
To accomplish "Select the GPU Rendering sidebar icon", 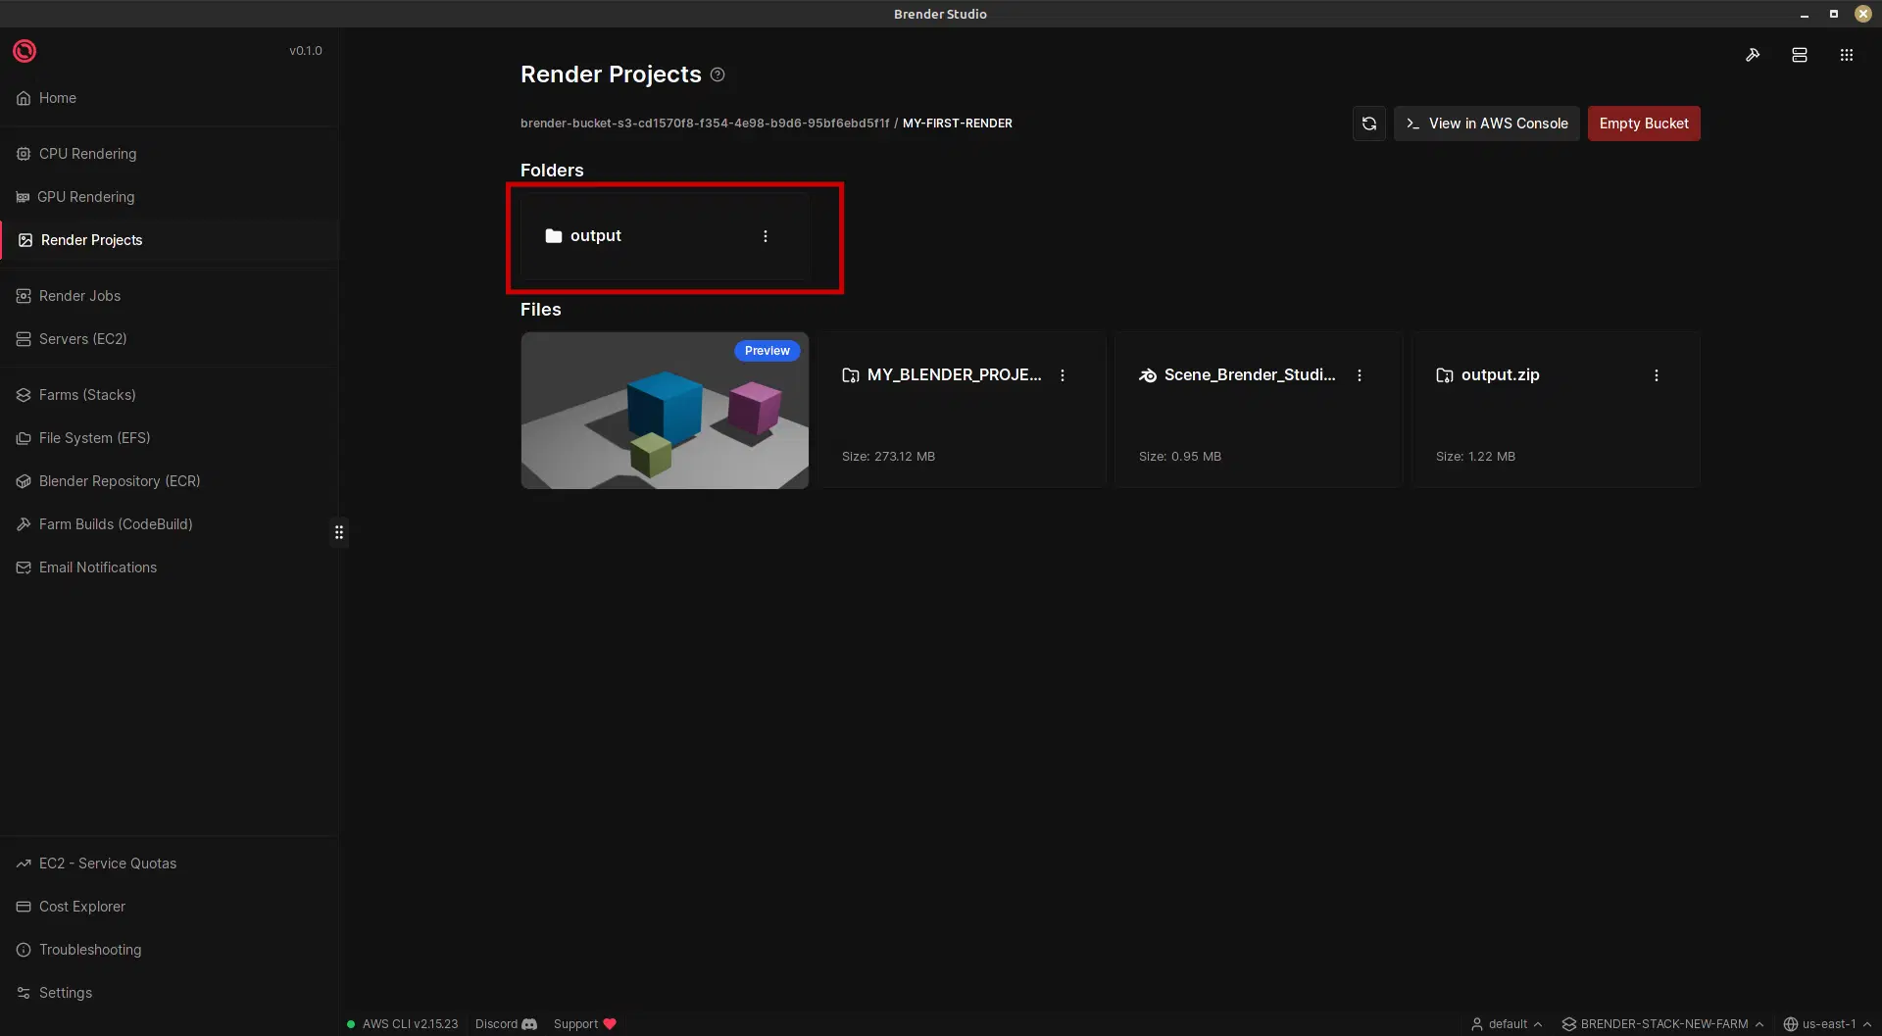I will pos(23,196).
